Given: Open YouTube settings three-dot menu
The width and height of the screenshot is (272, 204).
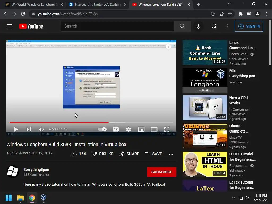Looking at the screenshot, I should [x=227, y=26].
